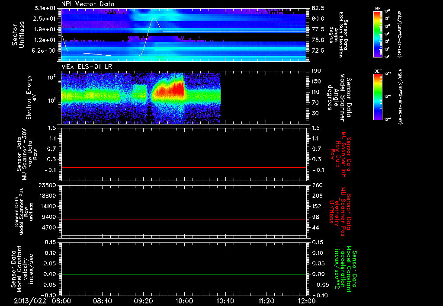Click the 72.5 sun elevation tick value
Screen dimensions: 443x306
pyautogui.click(x=318, y=51)
